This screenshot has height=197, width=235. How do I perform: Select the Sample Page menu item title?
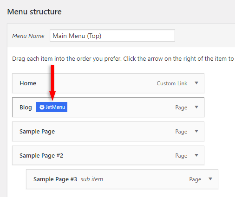pyautogui.click(x=37, y=132)
